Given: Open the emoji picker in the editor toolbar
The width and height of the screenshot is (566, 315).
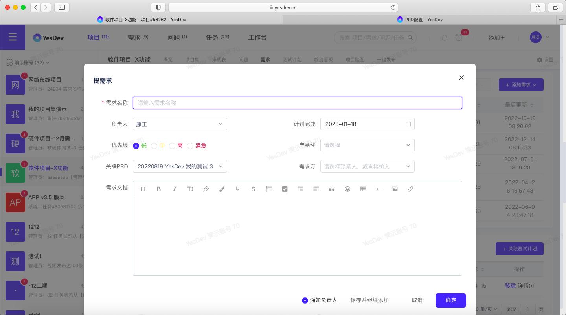Looking at the screenshot, I should pyautogui.click(x=347, y=189).
